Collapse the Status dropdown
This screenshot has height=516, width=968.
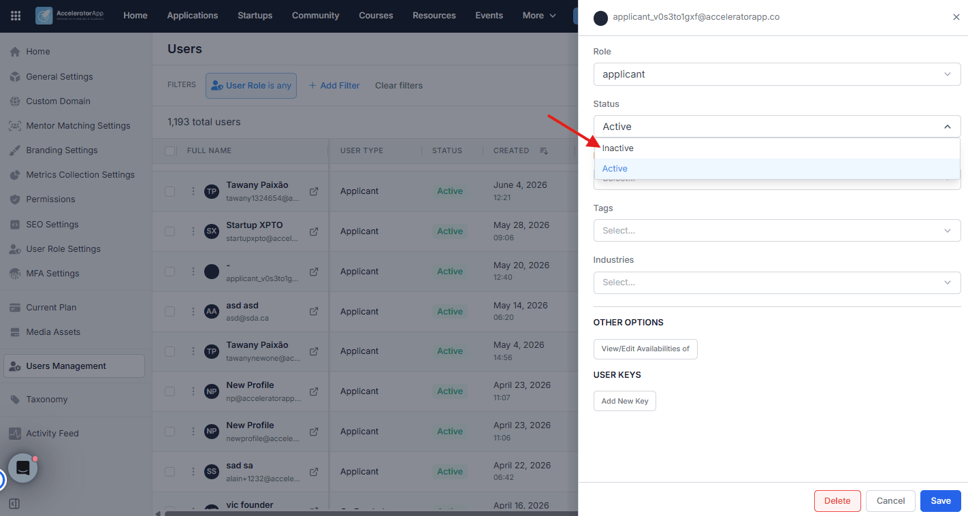tap(947, 127)
